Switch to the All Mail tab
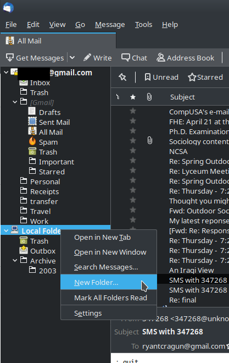Viewport: 229px width, 363px height. [58, 41]
